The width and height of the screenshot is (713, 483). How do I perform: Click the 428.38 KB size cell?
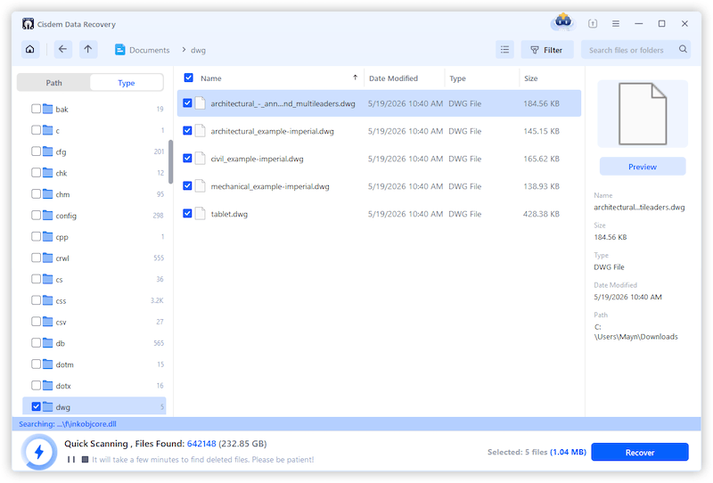(541, 214)
